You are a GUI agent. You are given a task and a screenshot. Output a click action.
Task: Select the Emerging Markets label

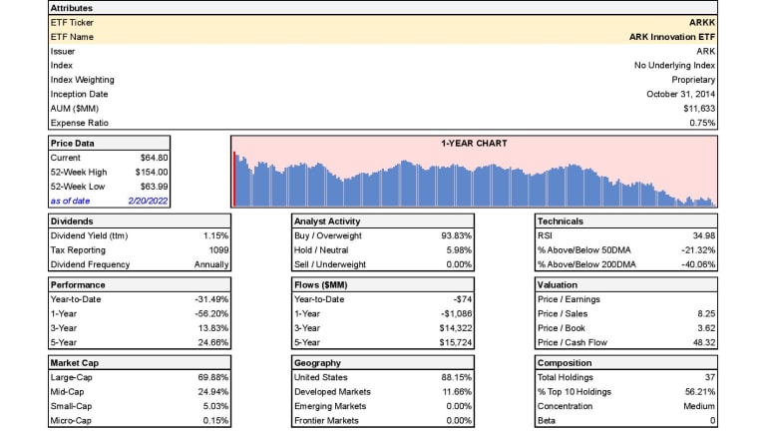tap(330, 406)
